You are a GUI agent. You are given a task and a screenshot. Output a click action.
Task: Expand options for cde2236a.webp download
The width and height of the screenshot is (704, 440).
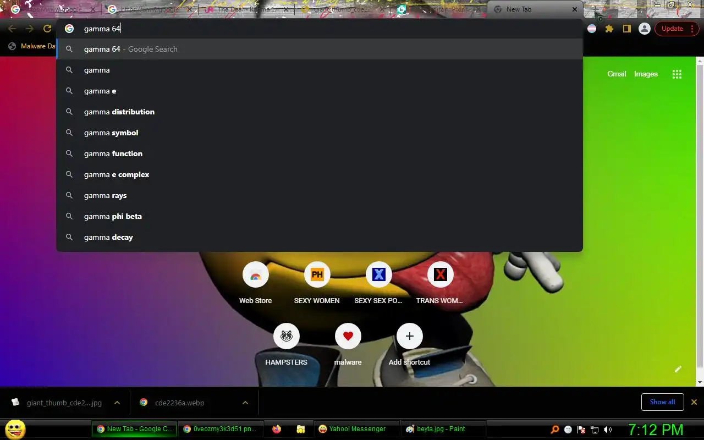click(x=245, y=403)
